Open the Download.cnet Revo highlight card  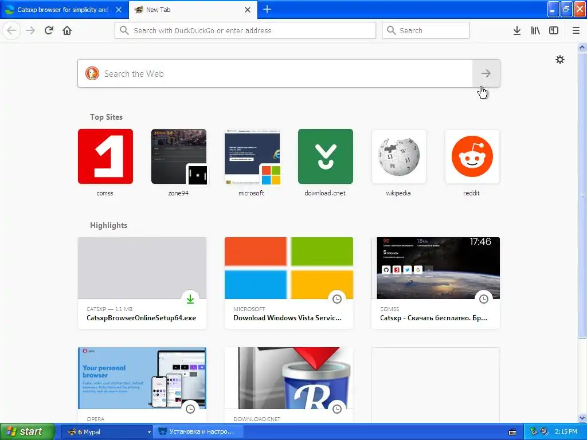point(289,385)
